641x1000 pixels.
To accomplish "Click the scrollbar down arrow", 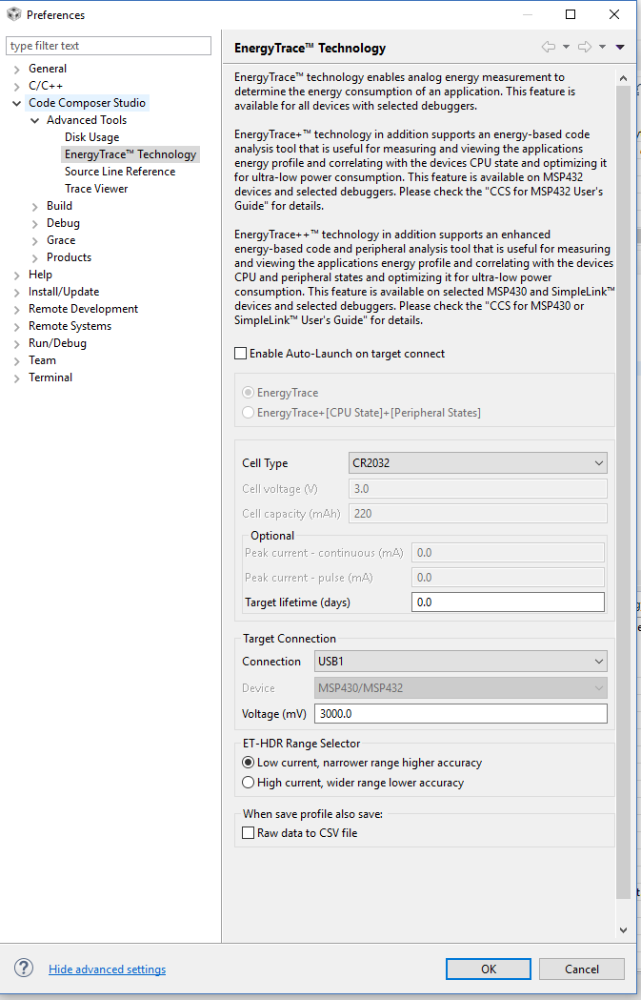I will 623,929.
